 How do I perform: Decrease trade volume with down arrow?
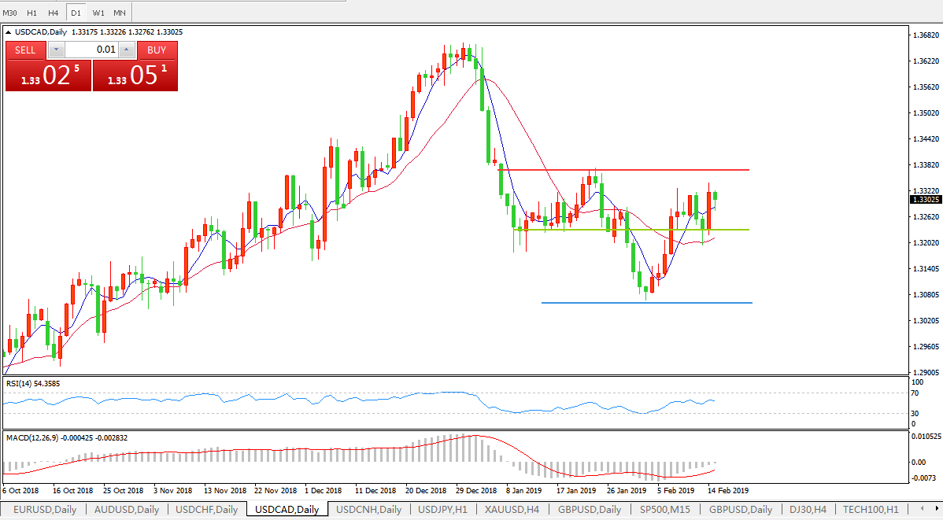[x=57, y=50]
